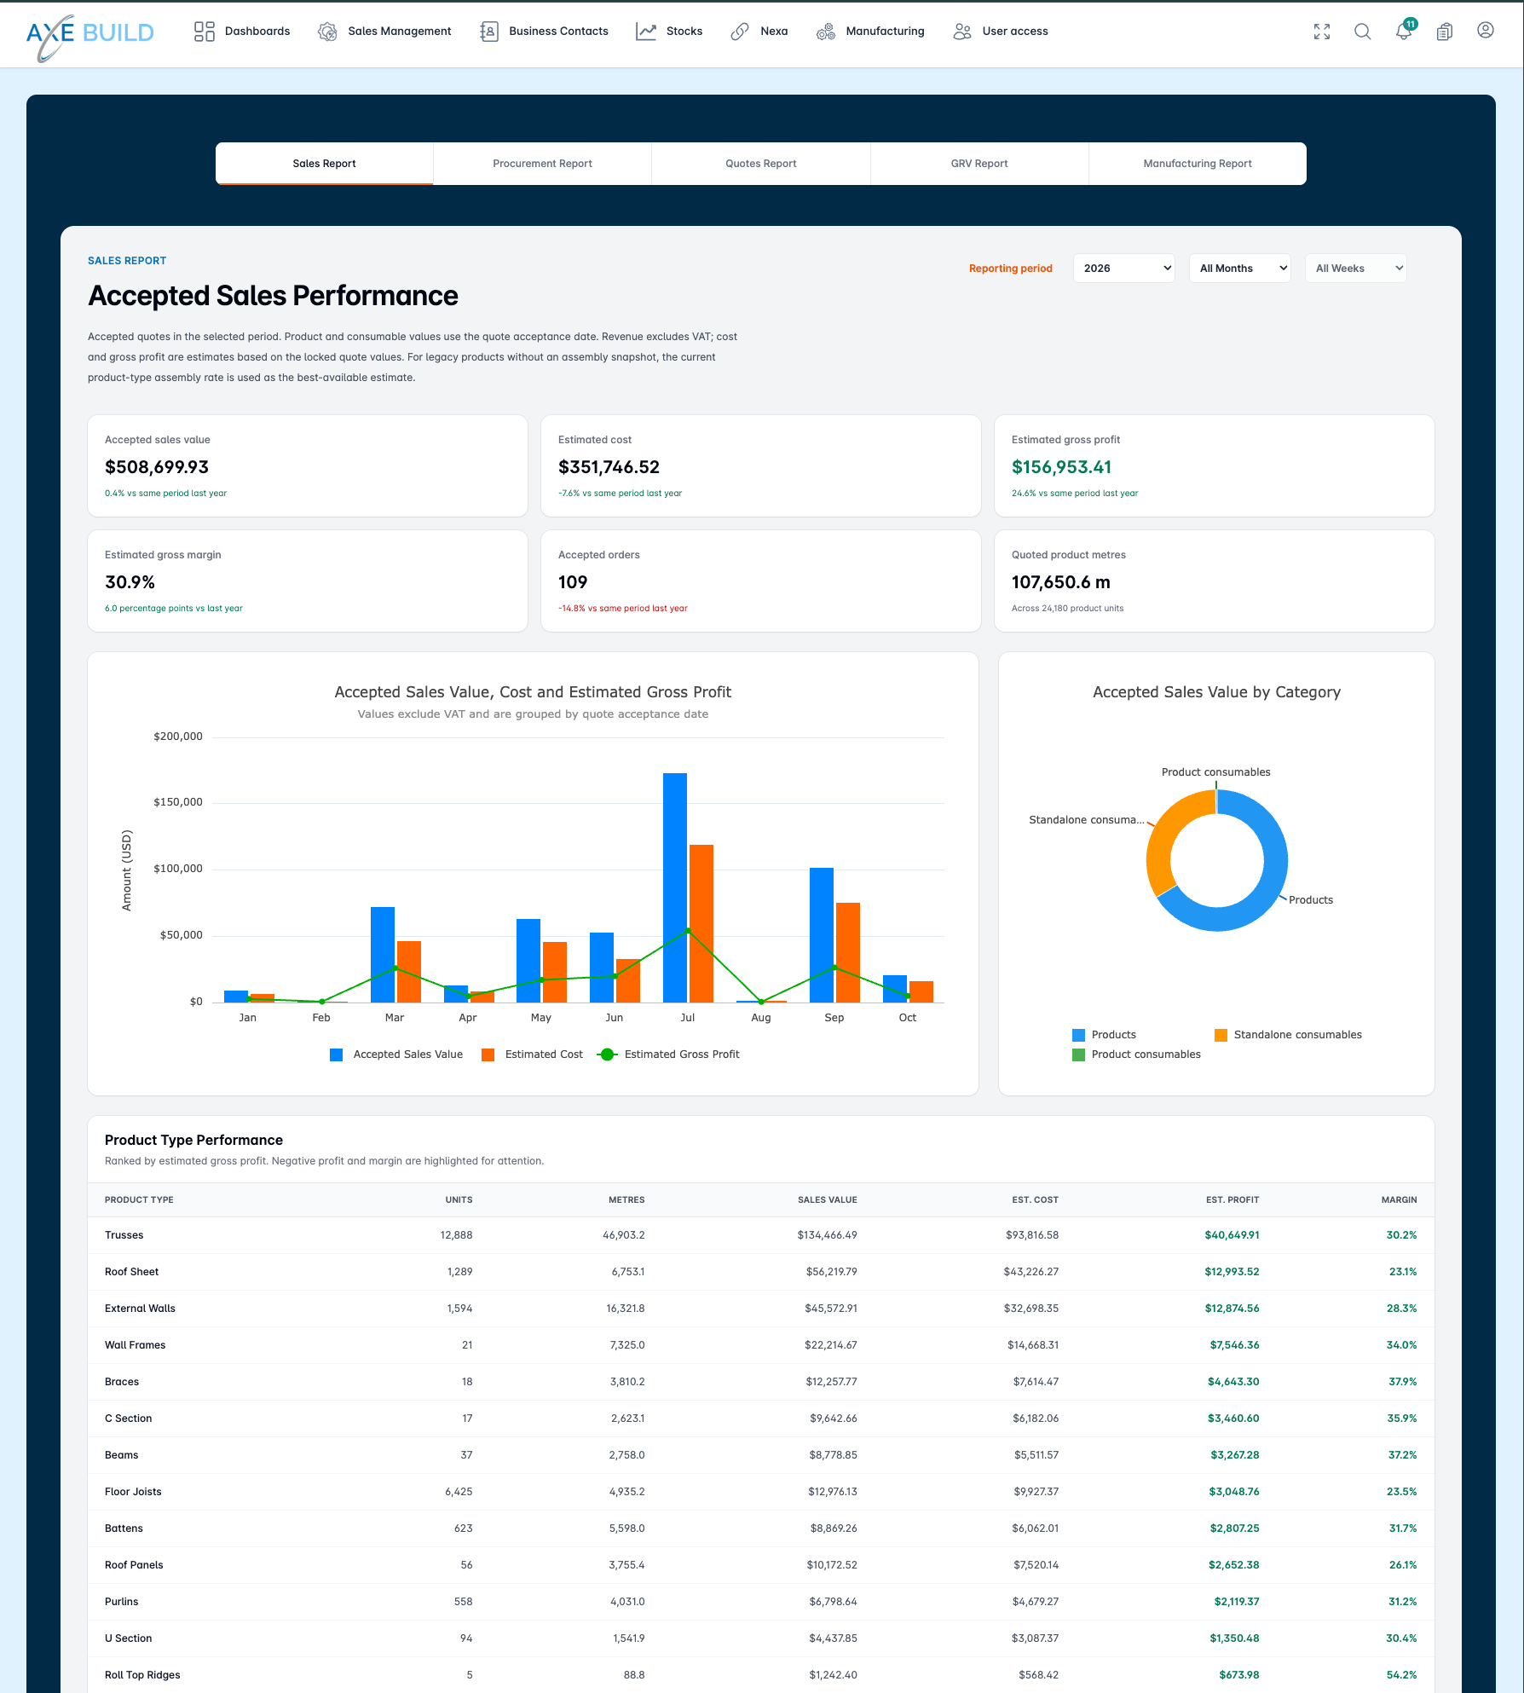Switch to the Procurement Report tab
This screenshot has width=1524, height=1693.
(543, 164)
